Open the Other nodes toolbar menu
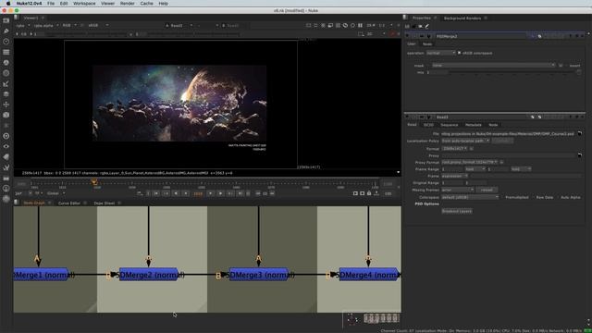592x333 pixels. pos(6,178)
